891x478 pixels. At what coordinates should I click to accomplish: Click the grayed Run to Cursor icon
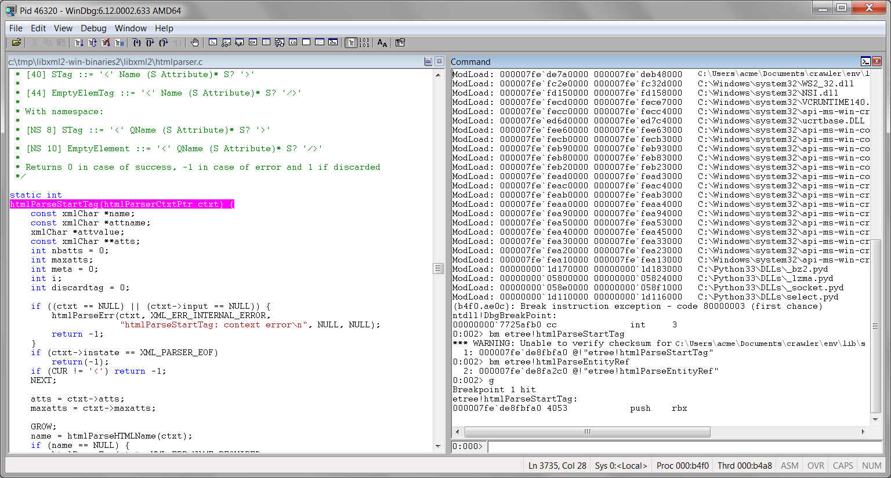coord(177,42)
